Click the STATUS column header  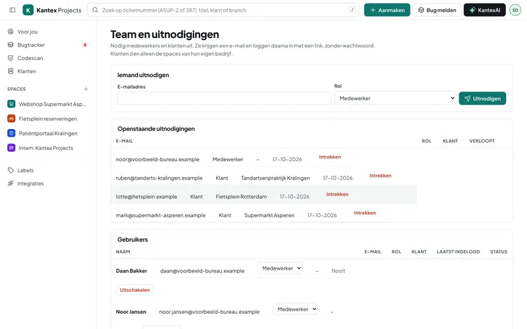[x=499, y=252]
